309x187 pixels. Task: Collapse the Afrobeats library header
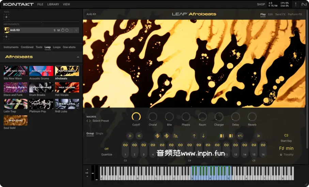coord(78,57)
